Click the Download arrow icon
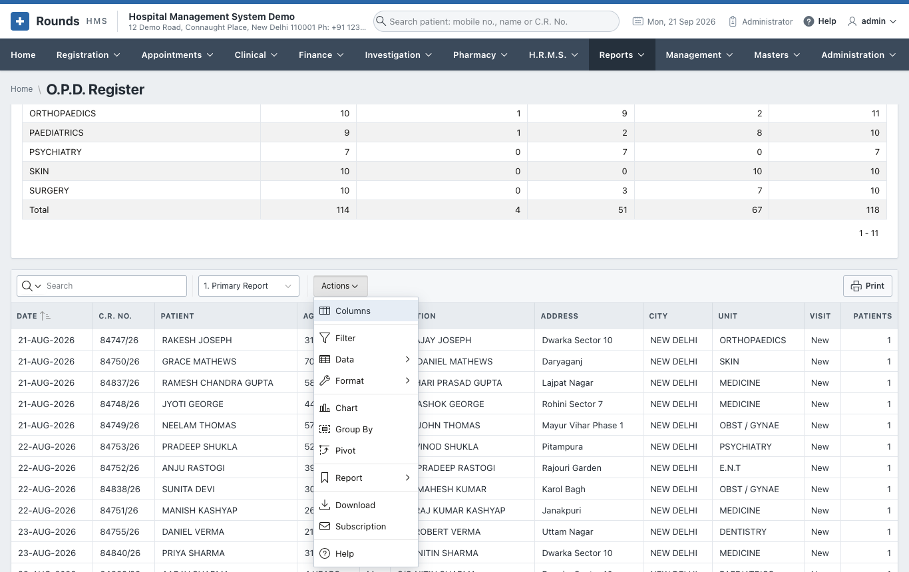Screen dimensions: 909x572 pos(325,505)
